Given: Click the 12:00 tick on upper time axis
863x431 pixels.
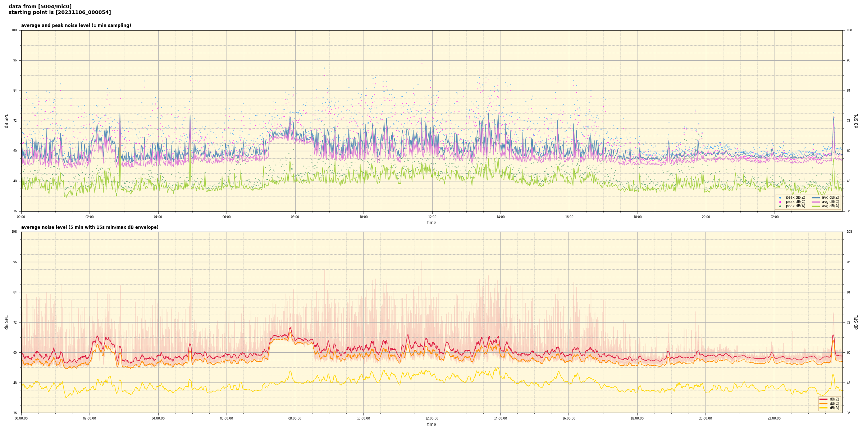Looking at the screenshot, I should point(432,217).
